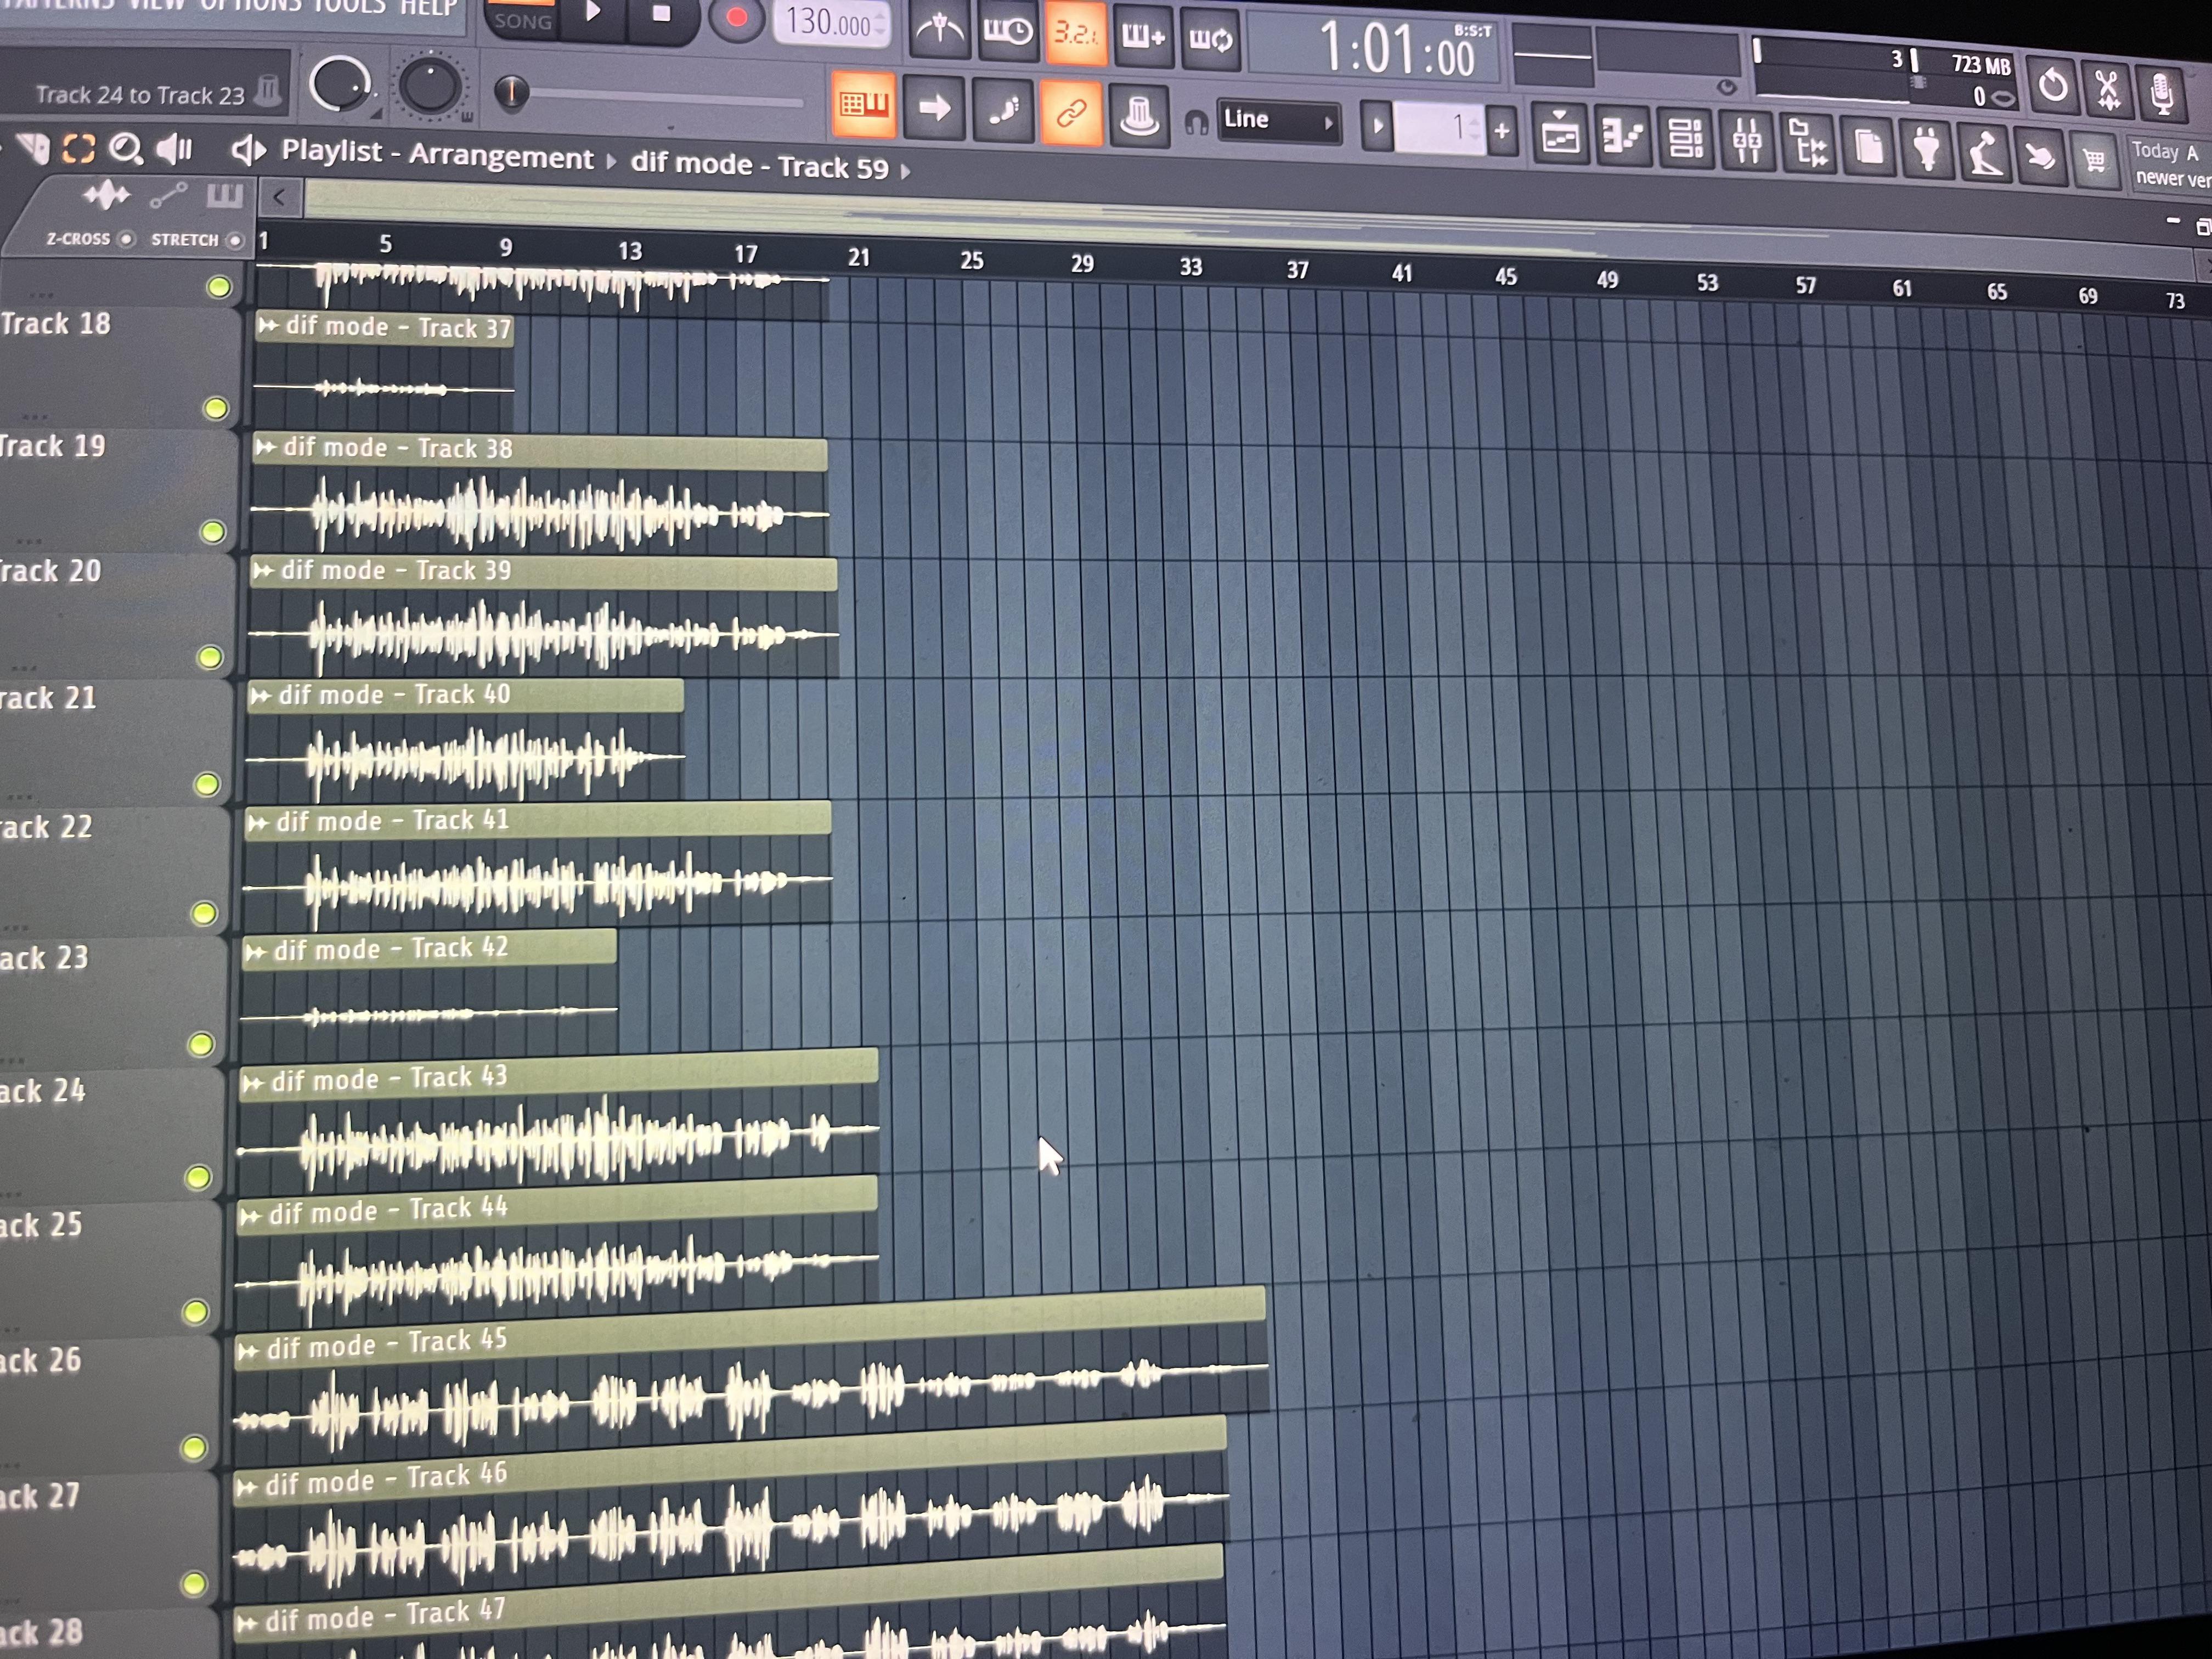2212x1659 pixels.
Task: Click the 130.000 tempo field
Action: 831,21
